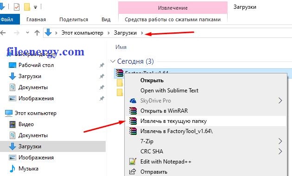Click the blue download icon in address bar

48,32
